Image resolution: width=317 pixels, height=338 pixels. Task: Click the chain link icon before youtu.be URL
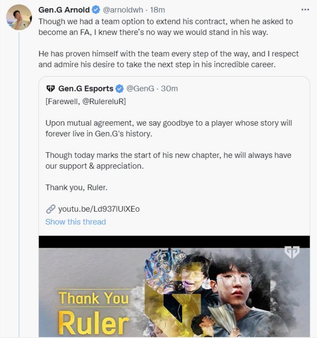tap(50, 209)
